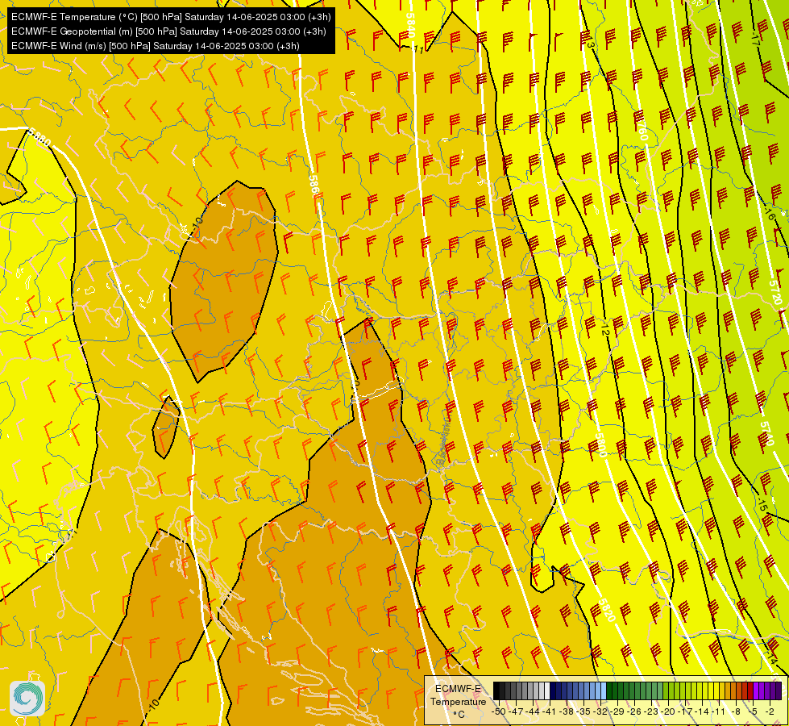The width and height of the screenshot is (789, 726).
Task: Select the Wind 500 hPa title line
Action: [x=155, y=46]
